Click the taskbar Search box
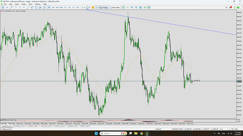The image size is (243, 136). (x=113, y=134)
